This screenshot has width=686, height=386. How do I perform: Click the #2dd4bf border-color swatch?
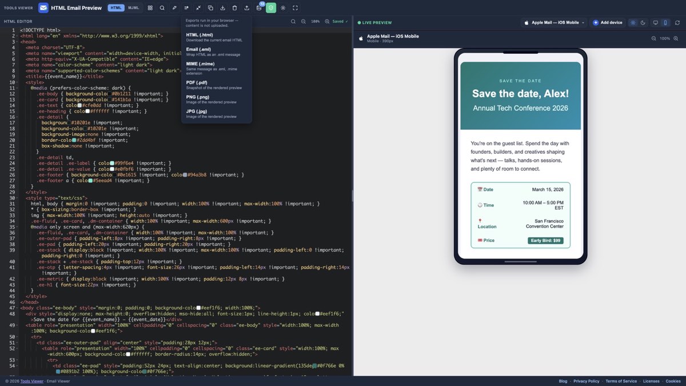(x=73, y=140)
